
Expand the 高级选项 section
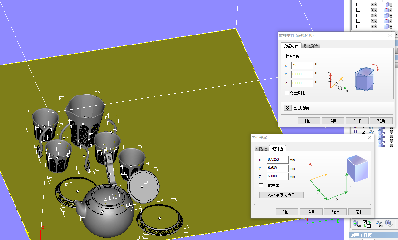(x=288, y=108)
